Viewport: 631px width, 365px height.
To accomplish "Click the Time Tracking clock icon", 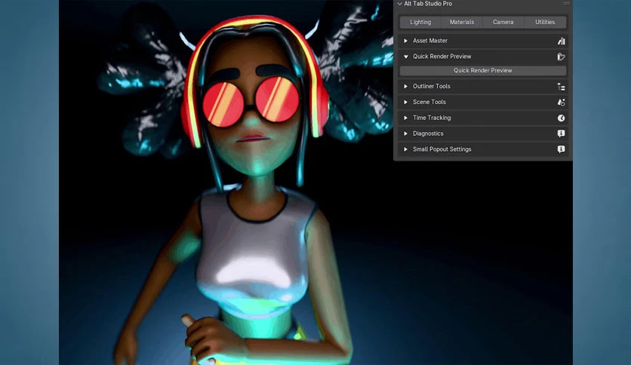I will (561, 118).
